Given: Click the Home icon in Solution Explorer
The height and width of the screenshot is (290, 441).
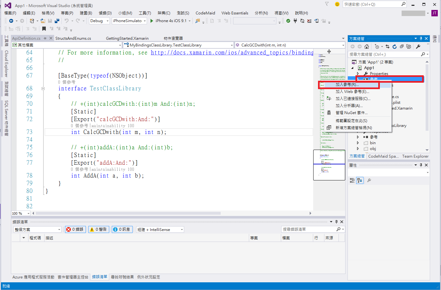Looking at the screenshot, I should coord(367,46).
